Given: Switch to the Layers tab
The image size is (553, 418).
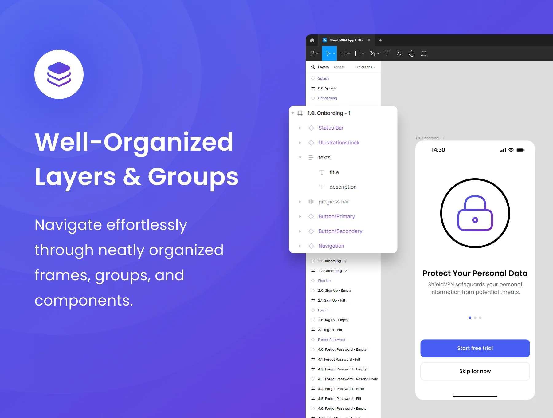Looking at the screenshot, I should point(323,67).
